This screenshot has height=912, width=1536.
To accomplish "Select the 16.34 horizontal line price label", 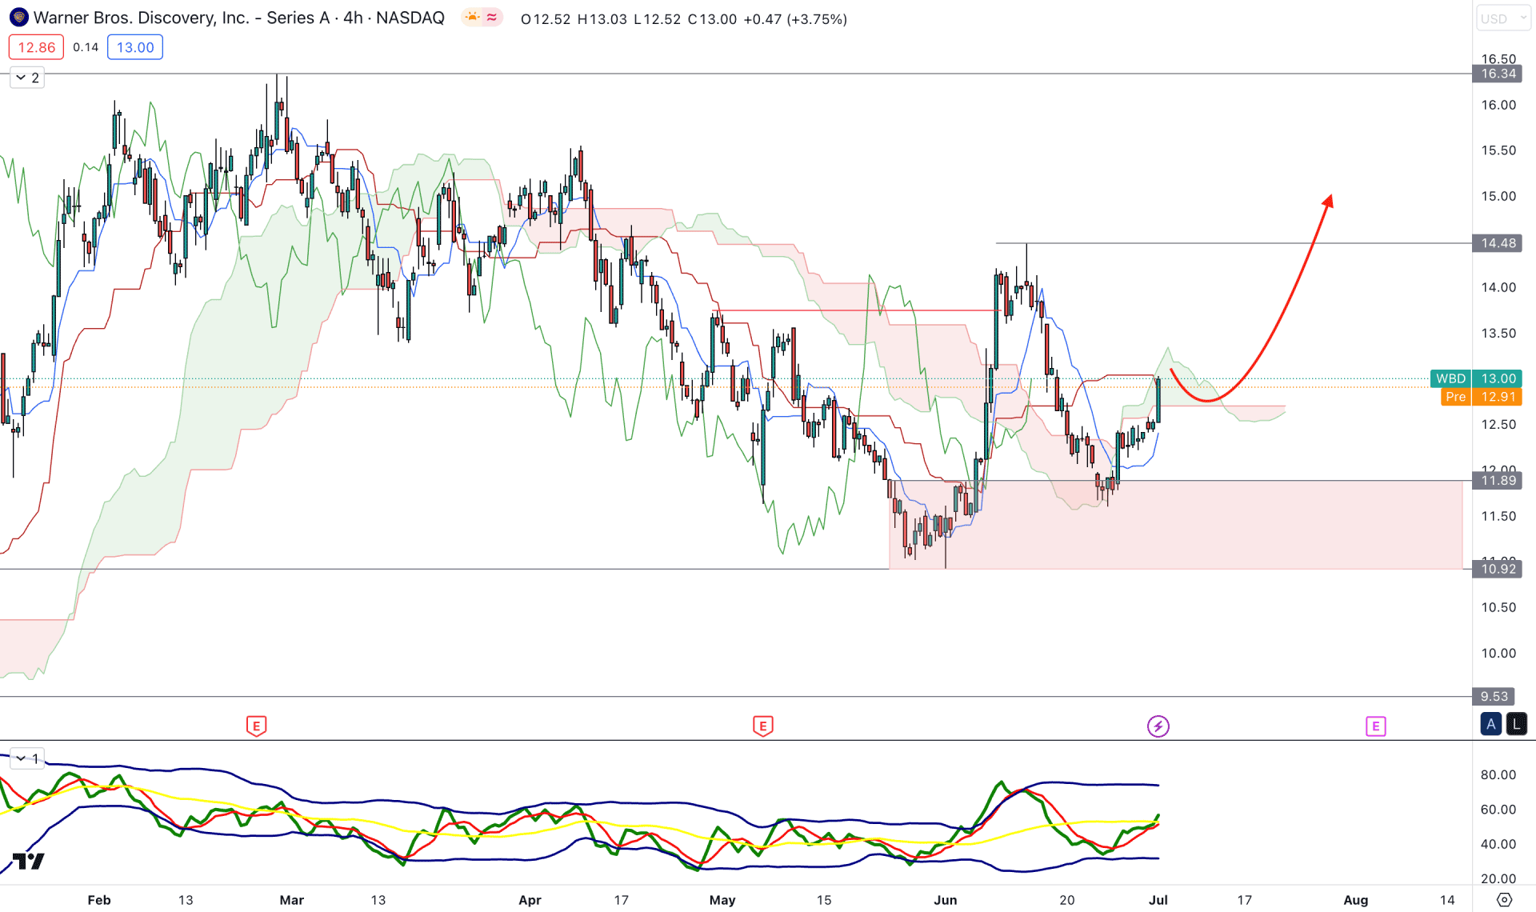I will pyautogui.click(x=1498, y=74).
